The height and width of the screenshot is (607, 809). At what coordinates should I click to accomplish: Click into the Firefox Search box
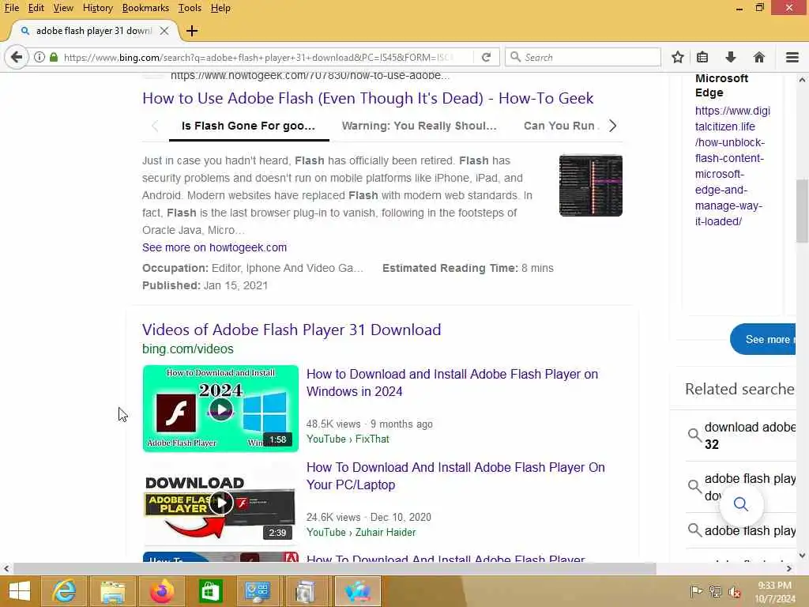[x=583, y=57]
